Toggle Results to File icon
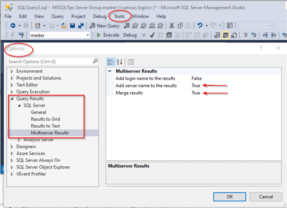 click(234, 35)
